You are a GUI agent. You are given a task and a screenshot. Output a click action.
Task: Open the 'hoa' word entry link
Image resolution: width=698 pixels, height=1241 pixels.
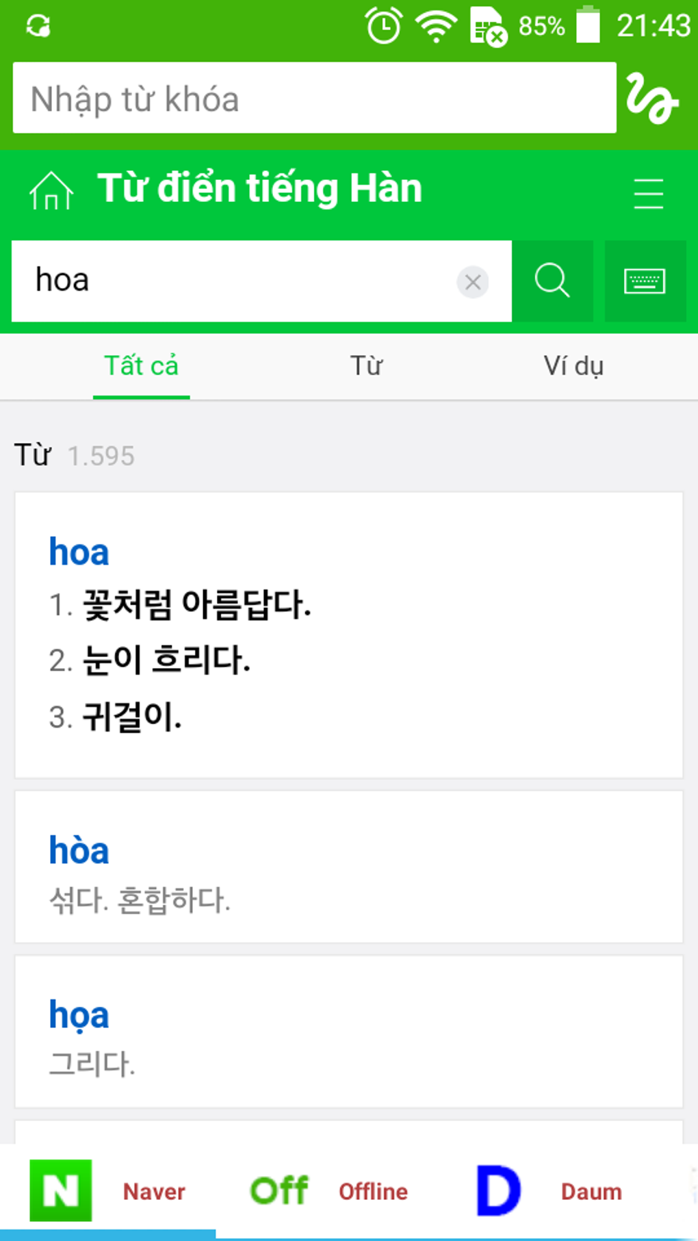click(x=79, y=552)
